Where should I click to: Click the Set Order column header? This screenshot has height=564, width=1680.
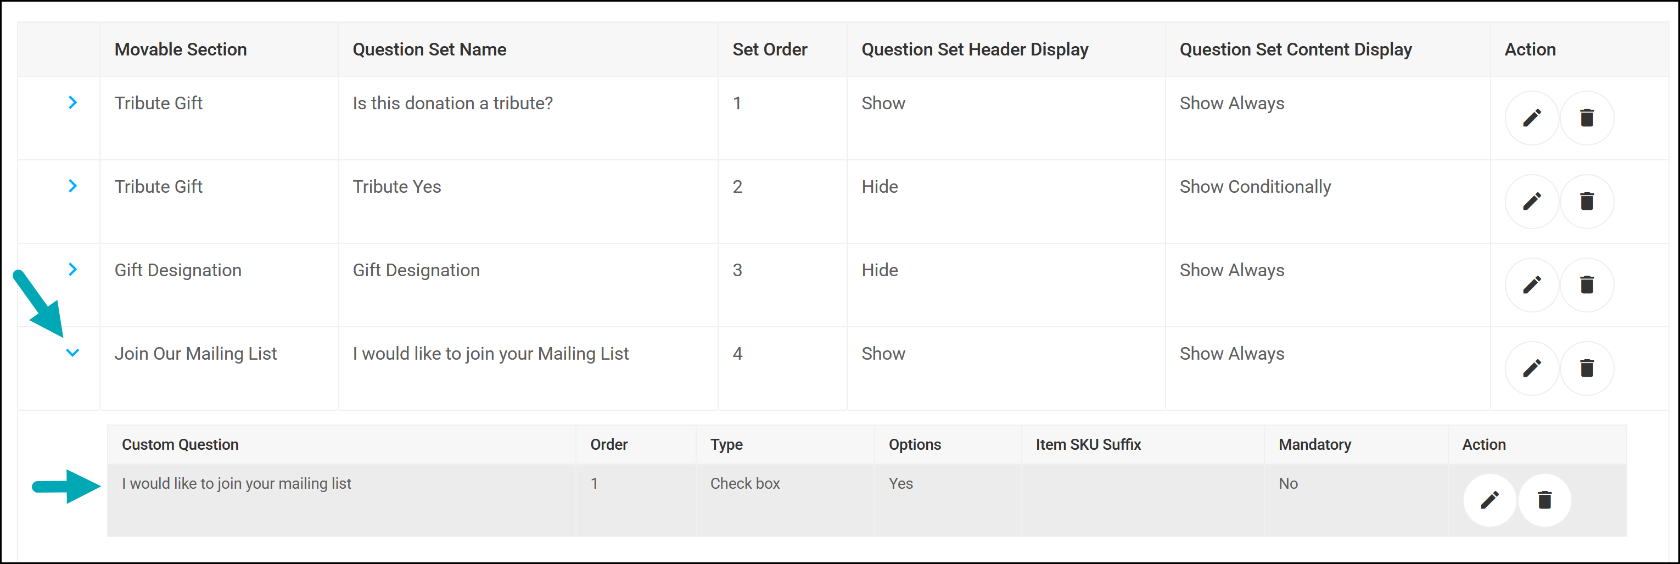click(770, 49)
